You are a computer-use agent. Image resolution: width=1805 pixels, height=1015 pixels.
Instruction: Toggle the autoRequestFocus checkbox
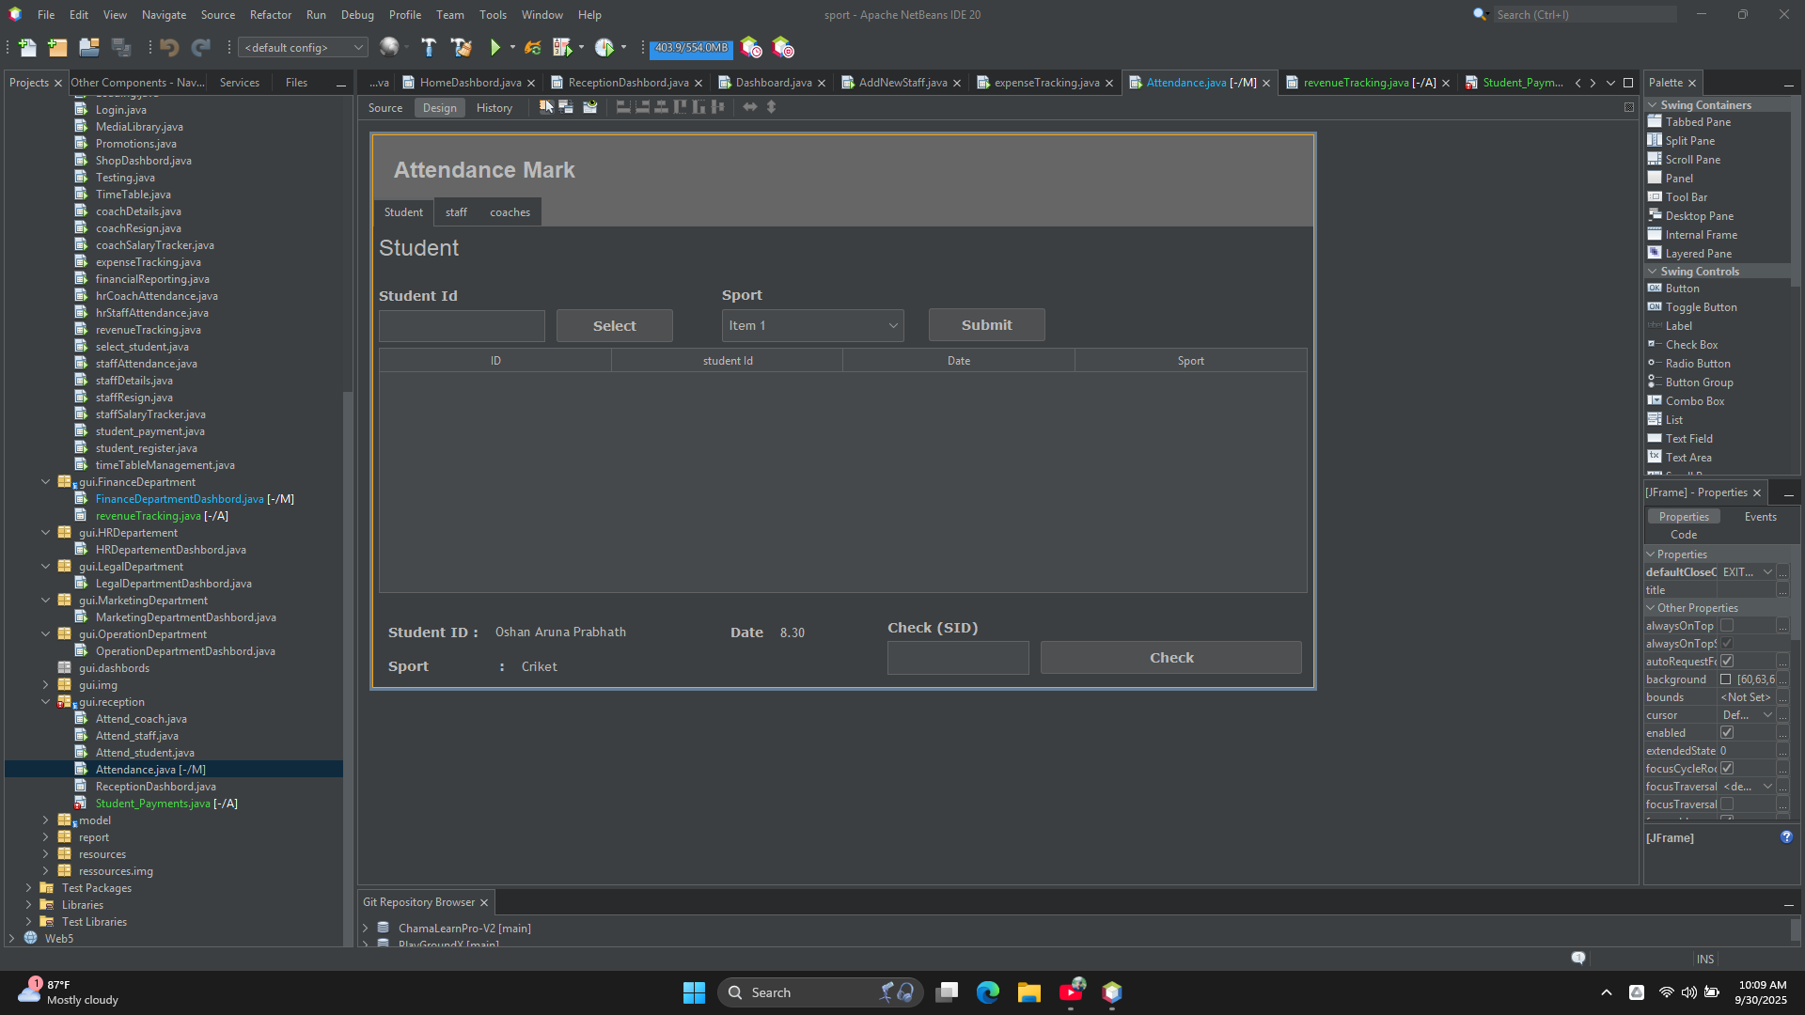pos(1727,662)
